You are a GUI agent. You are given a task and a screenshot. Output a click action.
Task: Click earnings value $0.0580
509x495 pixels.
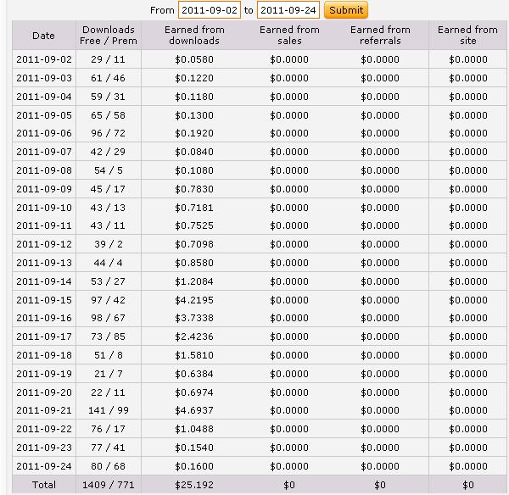click(x=194, y=59)
